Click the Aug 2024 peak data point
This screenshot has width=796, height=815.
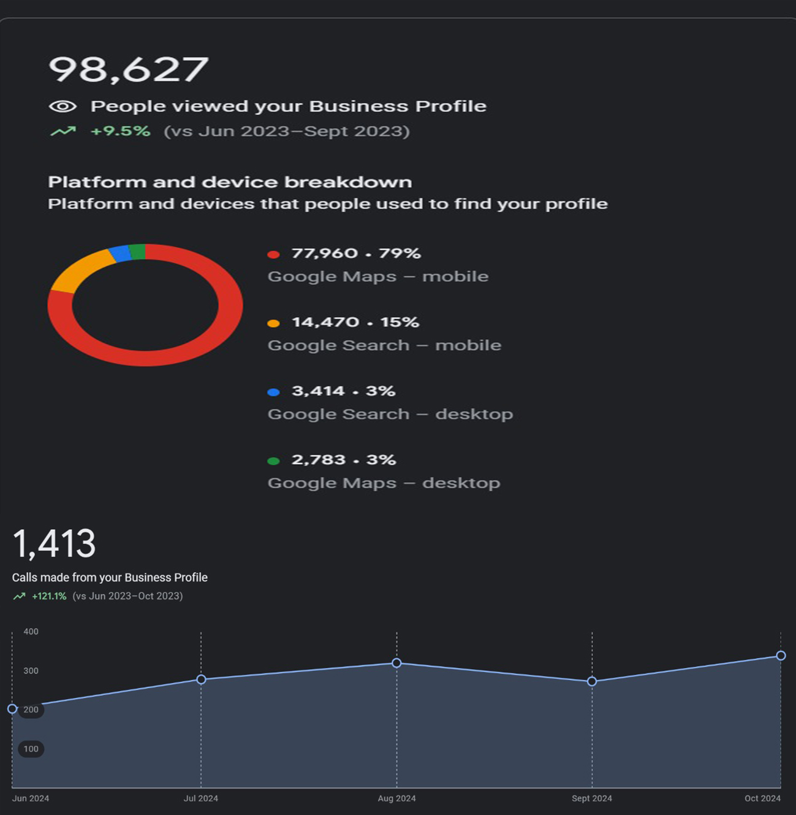[396, 663]
